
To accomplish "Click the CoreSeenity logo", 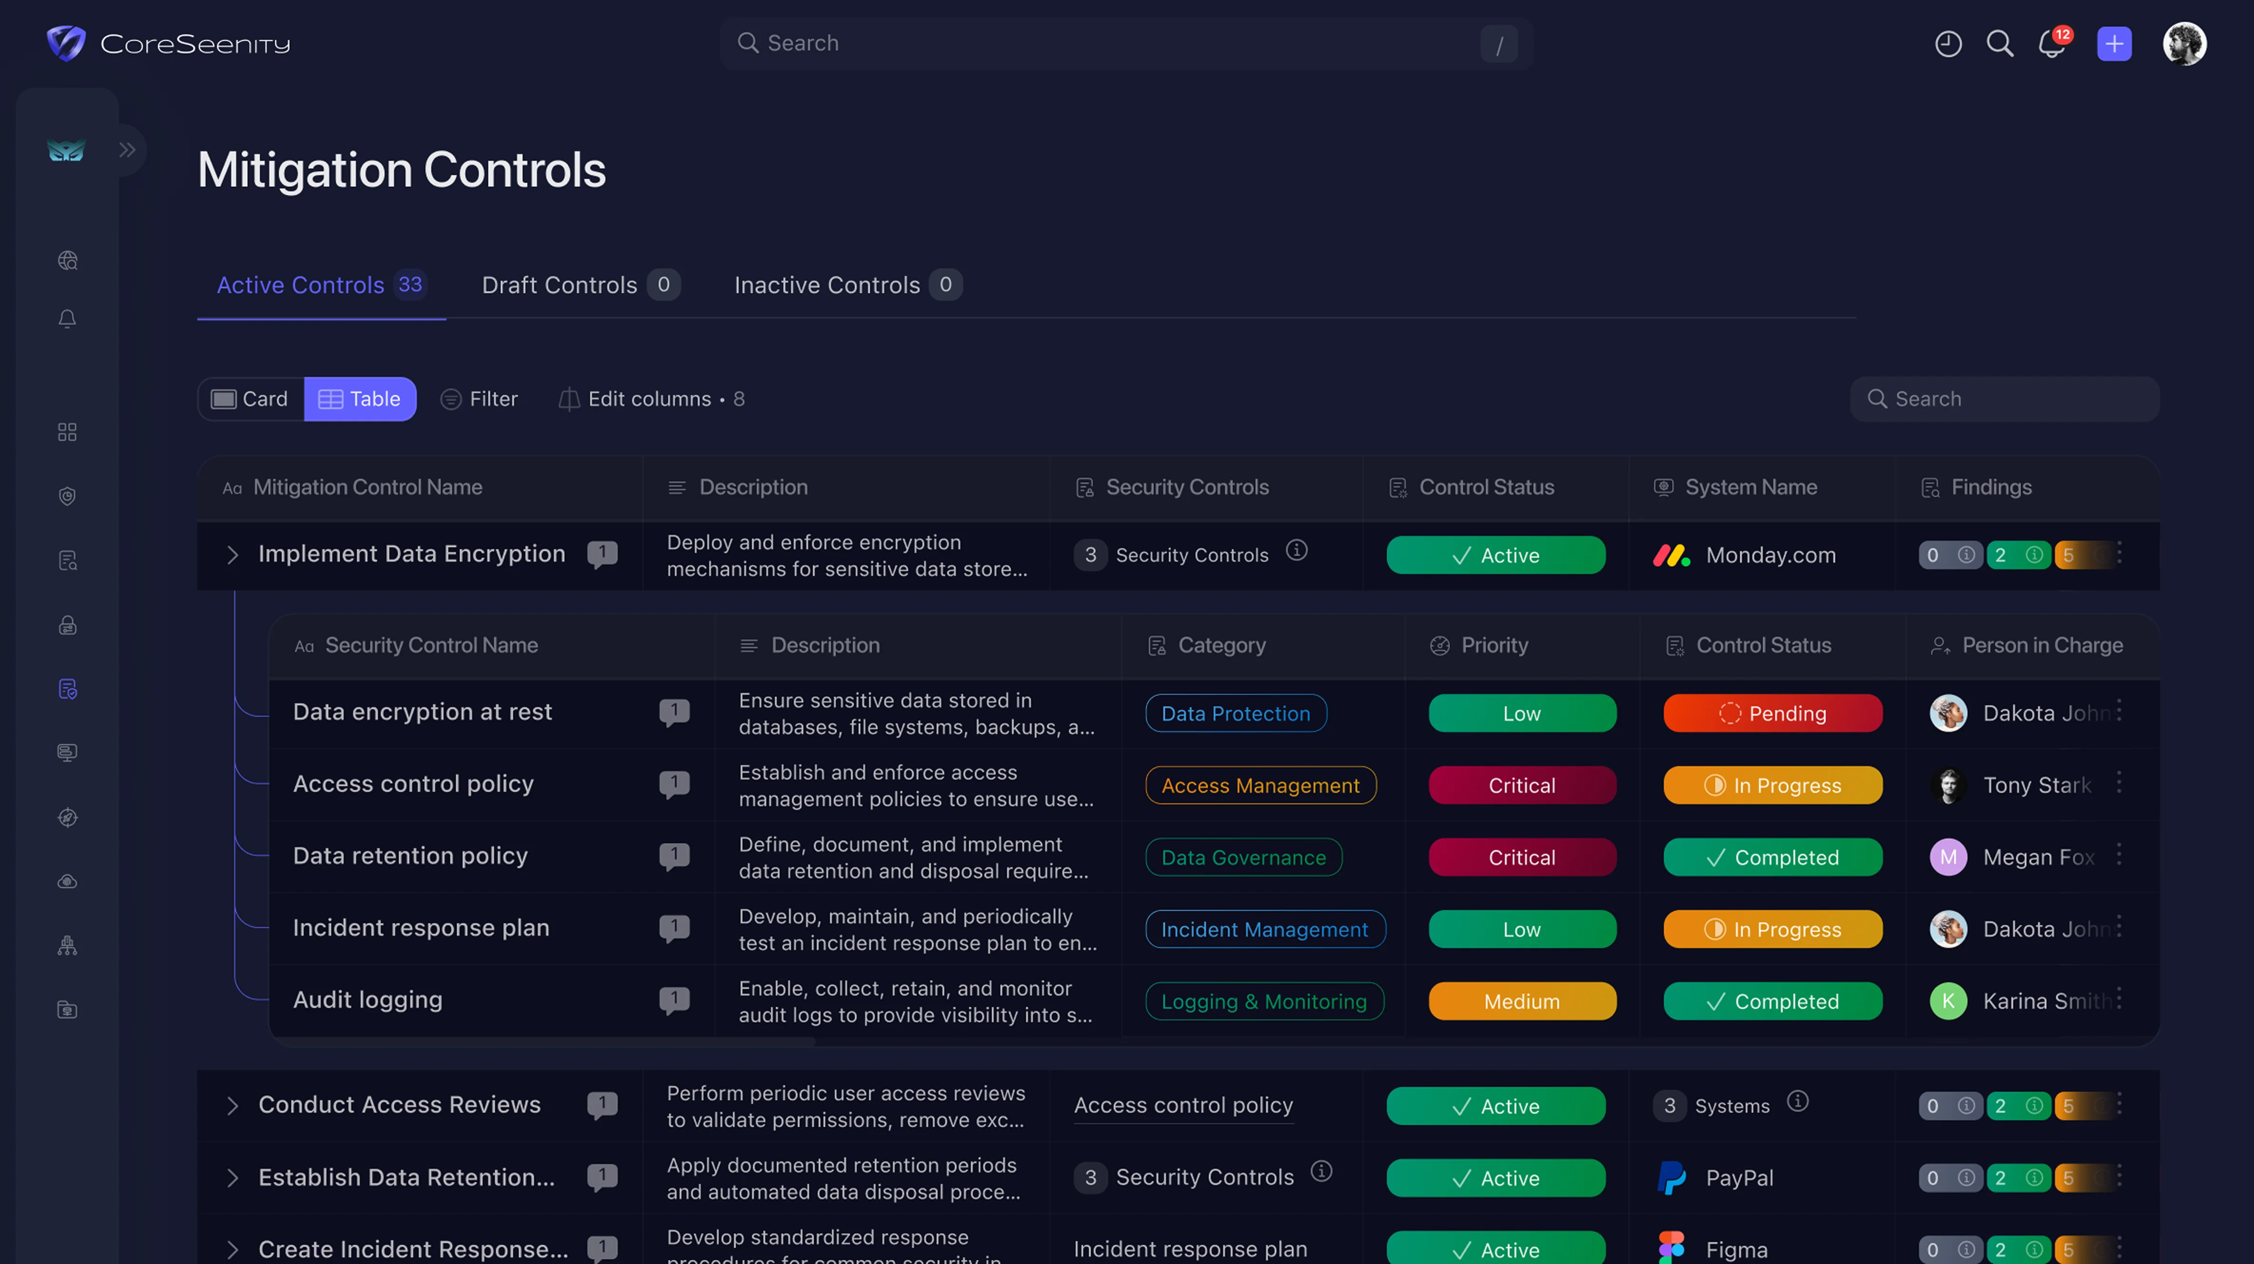I will 168,43.
